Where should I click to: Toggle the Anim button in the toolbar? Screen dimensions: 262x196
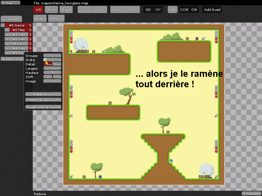point(51,9)
